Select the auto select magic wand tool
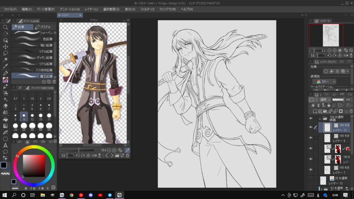 [x=5, y=60]
